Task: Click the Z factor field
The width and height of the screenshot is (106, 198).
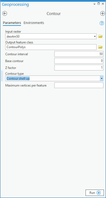Action: (79, 68)
